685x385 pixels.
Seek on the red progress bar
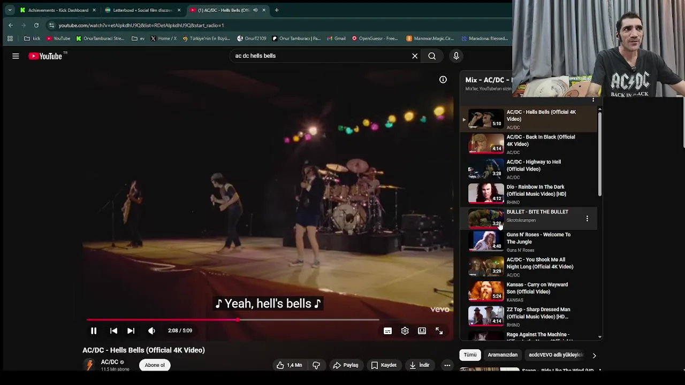233,320
